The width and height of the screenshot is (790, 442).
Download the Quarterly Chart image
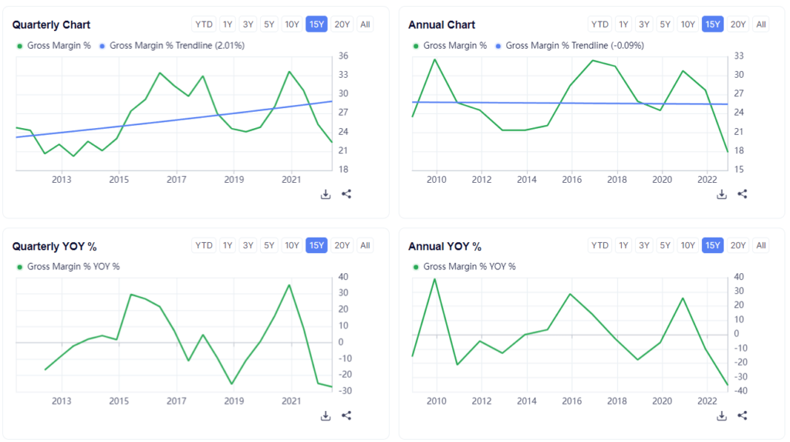tap(326, 194)
